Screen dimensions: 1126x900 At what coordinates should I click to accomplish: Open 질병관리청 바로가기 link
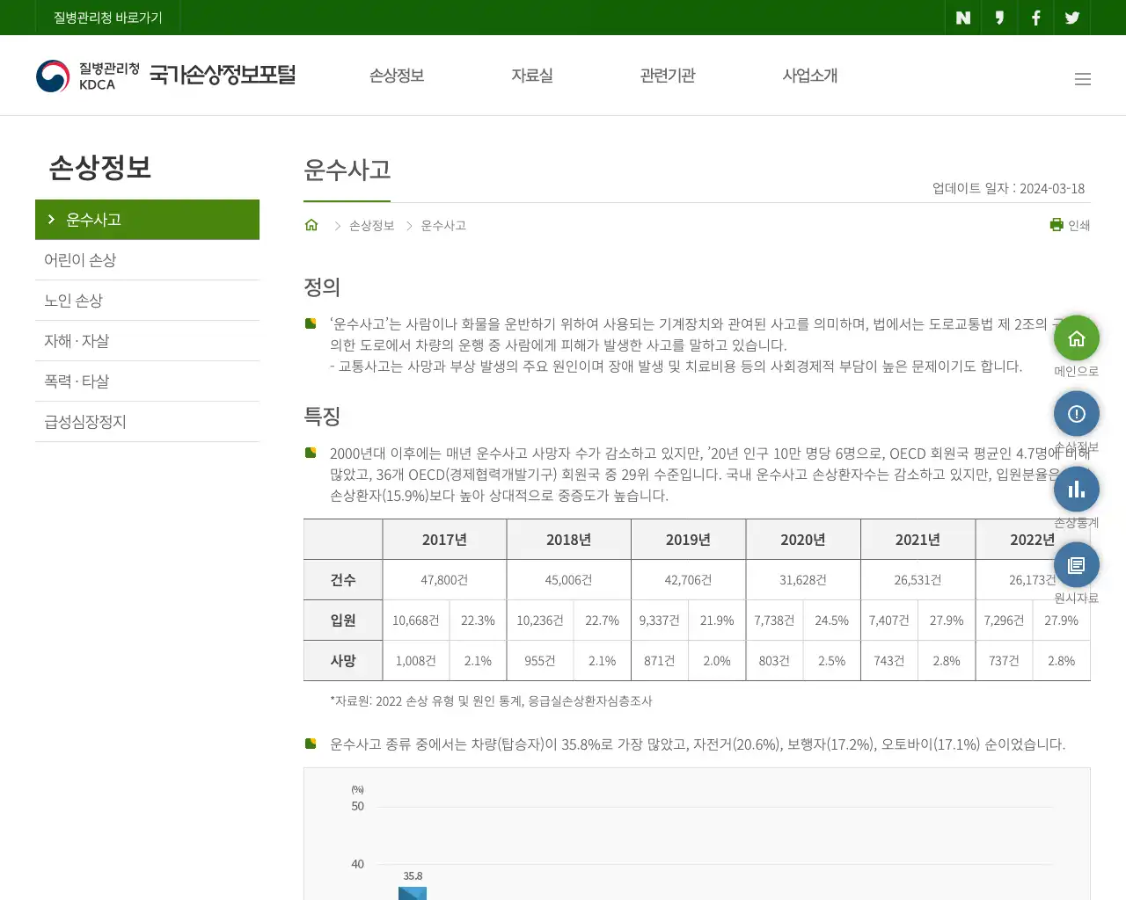(x=108, y=18)
